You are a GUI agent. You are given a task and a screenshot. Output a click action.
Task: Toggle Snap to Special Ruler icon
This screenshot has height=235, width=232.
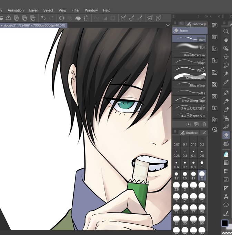click(x=132, y=18)
